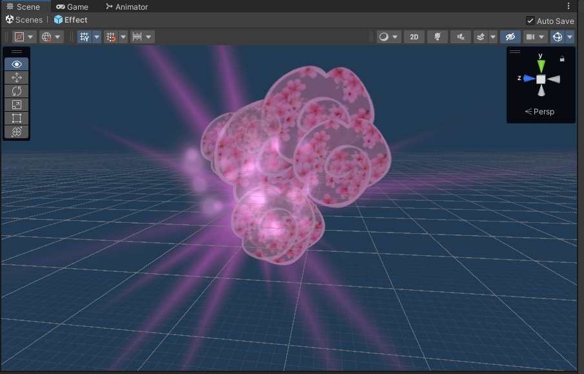Click the grey right-side cone on orientation gizmo
The width and height of the screenshot is (584, 374).
(554, 79)
